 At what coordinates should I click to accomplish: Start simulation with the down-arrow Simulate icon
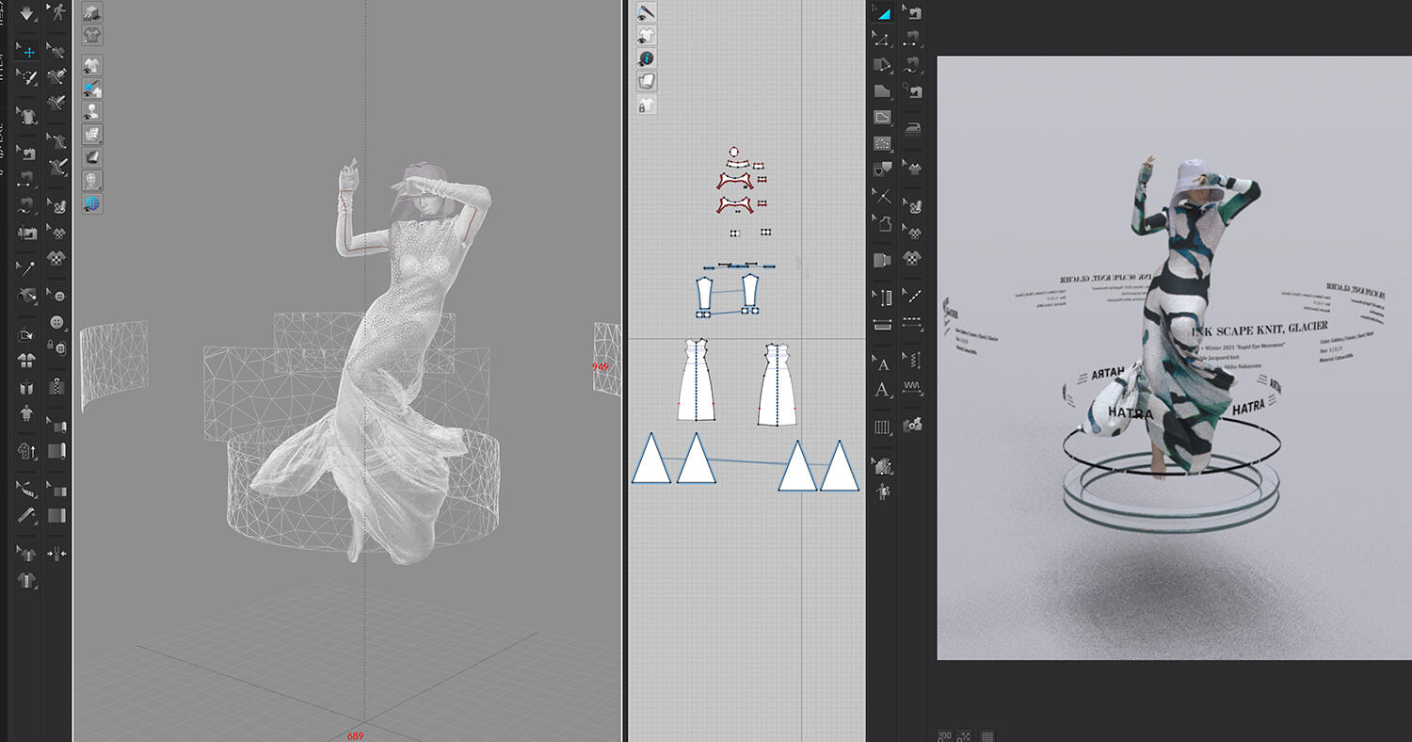point(26,13)
